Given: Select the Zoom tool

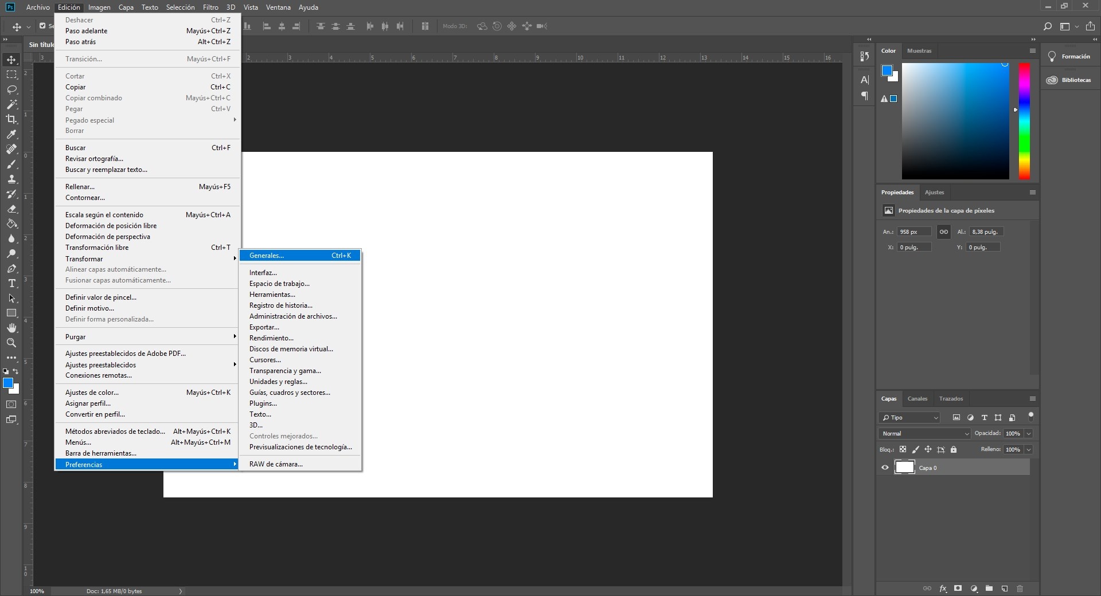Looking at the screenshot, I should click(x=11, y=343).
